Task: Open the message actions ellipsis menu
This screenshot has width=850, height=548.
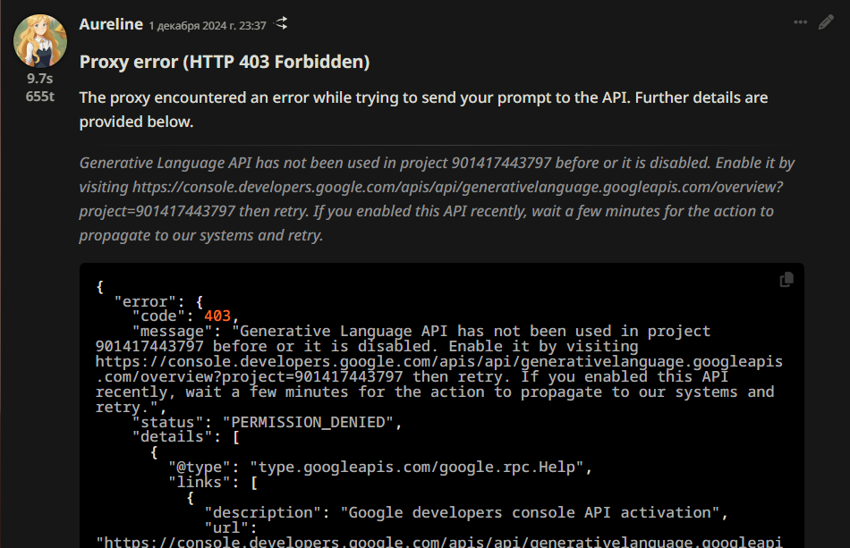Action: (x=800, y=22)
